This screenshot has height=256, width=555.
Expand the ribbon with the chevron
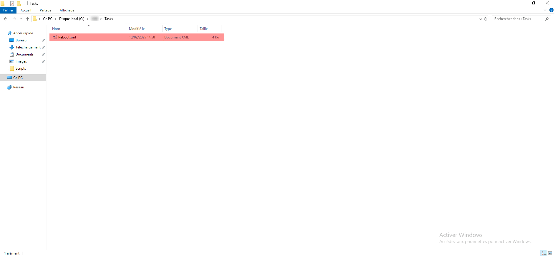click(545, 10)
